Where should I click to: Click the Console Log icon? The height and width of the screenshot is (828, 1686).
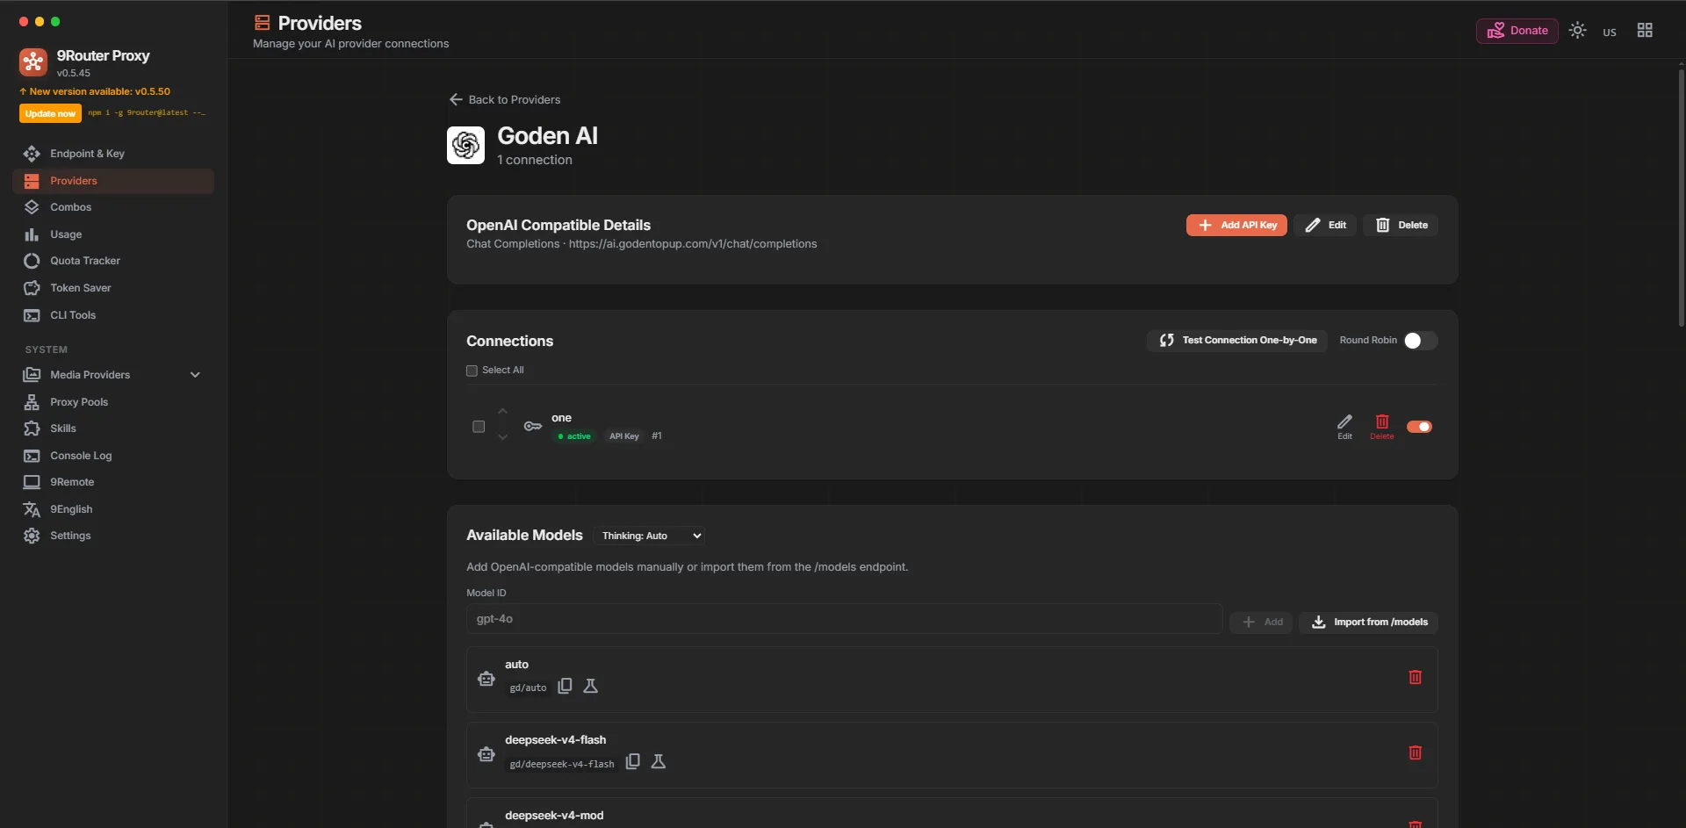pyautogui.click(x=32, y=456)
